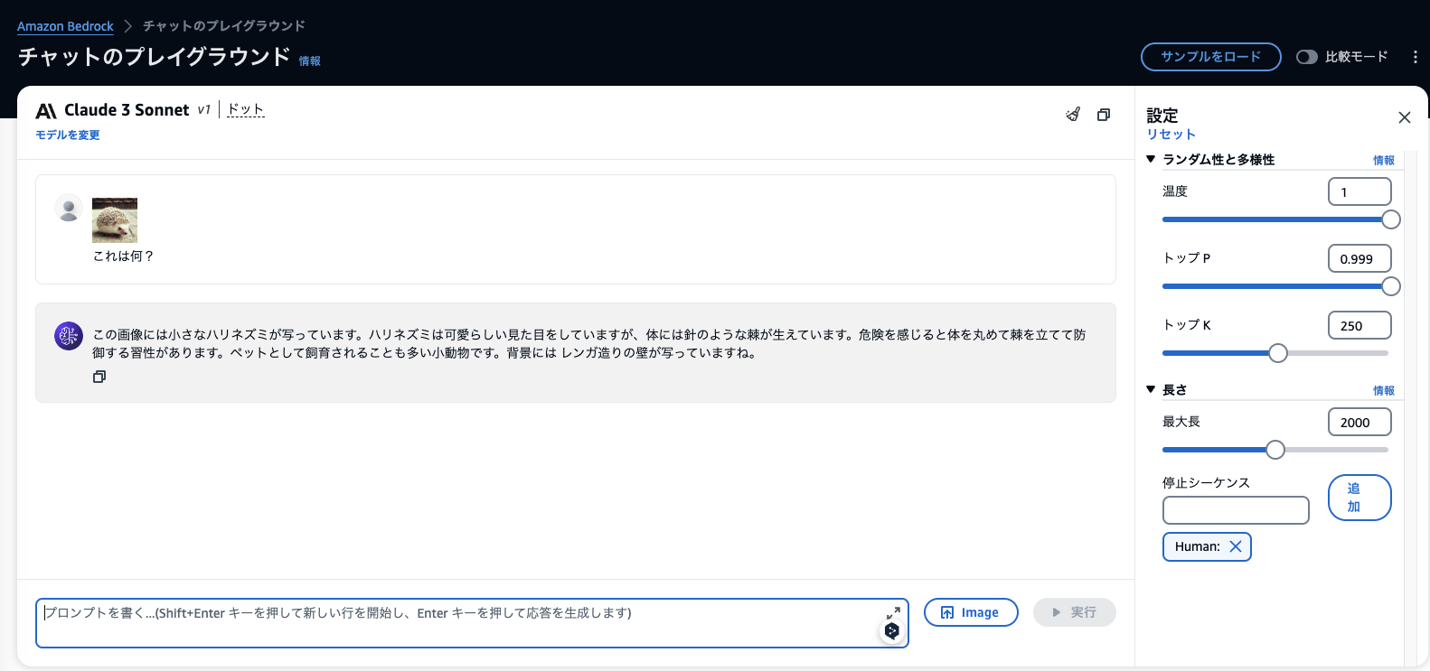Click the 停止シーケンス text input
1430x671 pixels.
pyautogui.click(x=1236, y=510)
